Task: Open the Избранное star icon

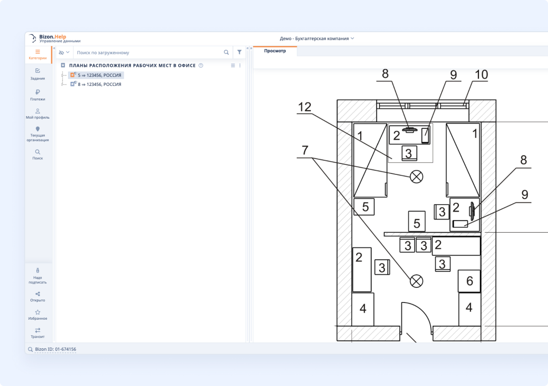Action: click(38, 315)
